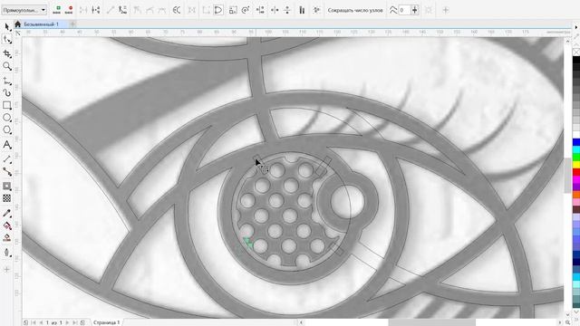The height and width of the screenshot is (326, 580).
Task: Select the Interactive Fill tool
Action: [x=7, y=225]
